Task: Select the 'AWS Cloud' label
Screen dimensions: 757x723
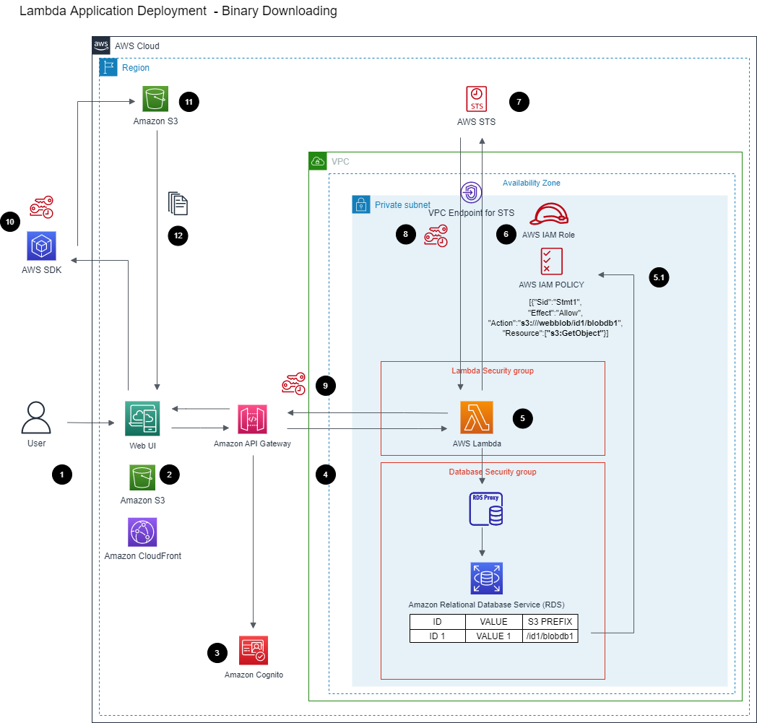Action: (137, 46)
